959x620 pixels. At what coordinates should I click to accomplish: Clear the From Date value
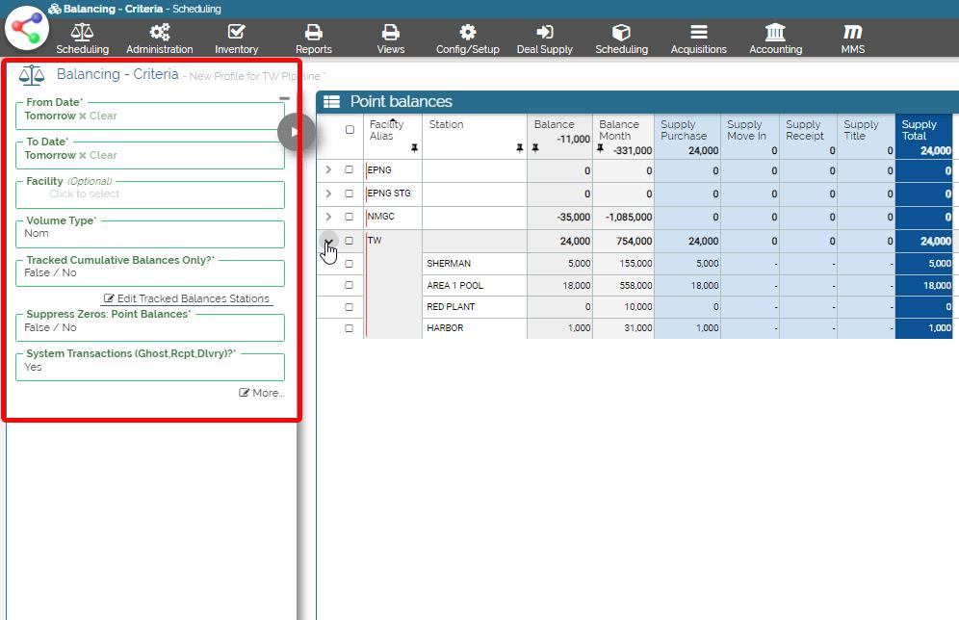98,116
